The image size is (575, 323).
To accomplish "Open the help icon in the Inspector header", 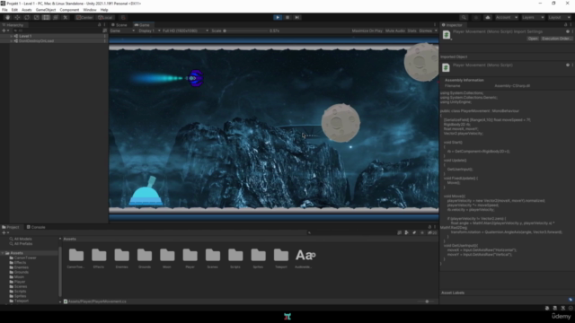I will (567, 31).
